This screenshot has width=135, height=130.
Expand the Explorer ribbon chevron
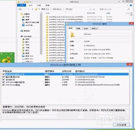point(127,5)
